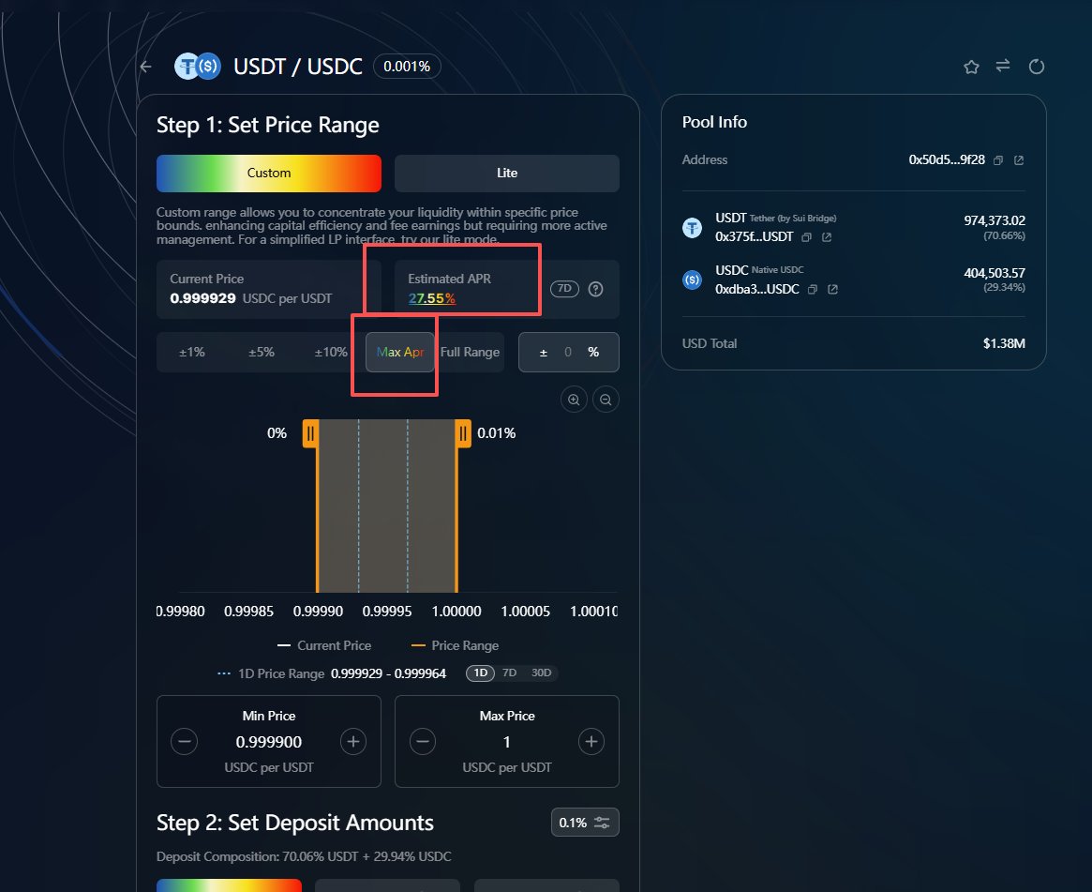Viewport: 1092px width, 892px height.
Task: Select 7D price range period
Action: (x=510, y=673)
